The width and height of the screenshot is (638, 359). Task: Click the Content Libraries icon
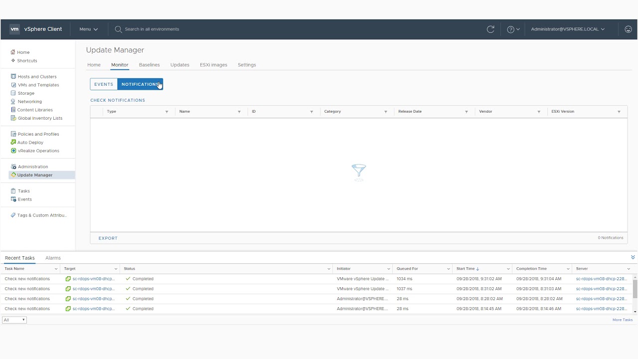13,110
